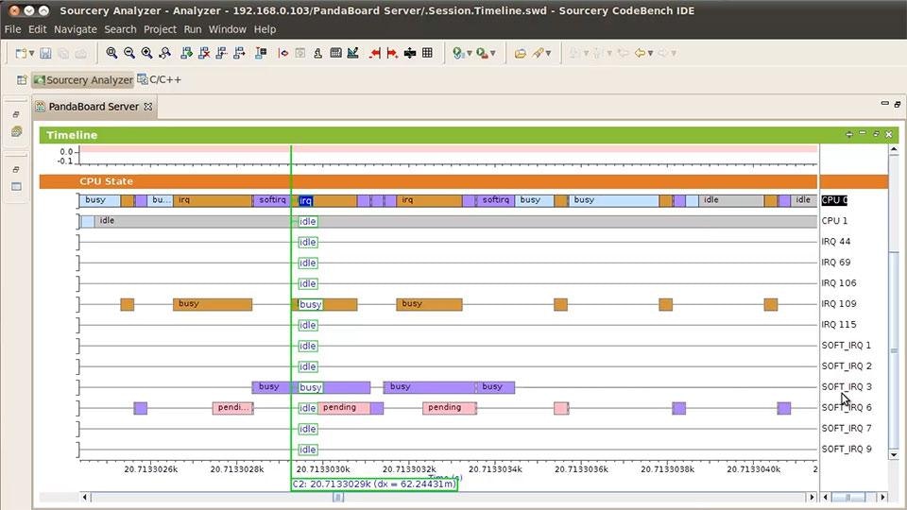
Task: Click the agent icon with green arrow
Action: 186,53
